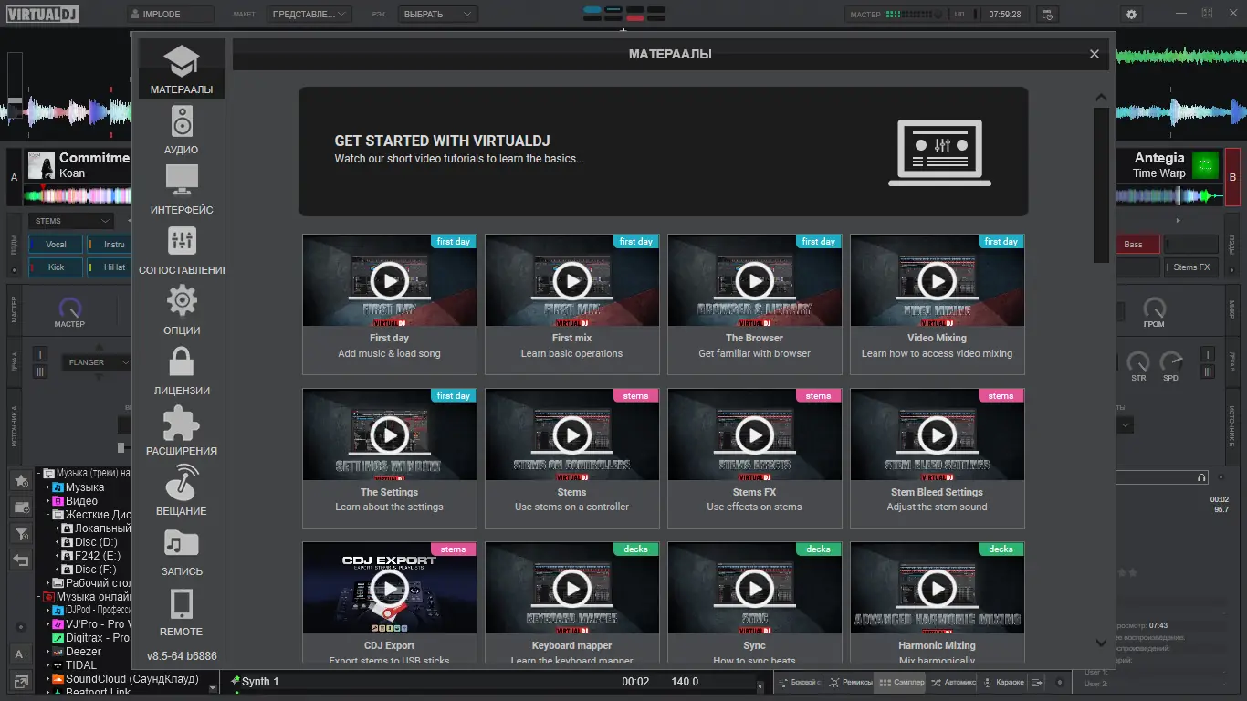
Task: Play the First mix tutorial video
Action: tap(572, 280)
